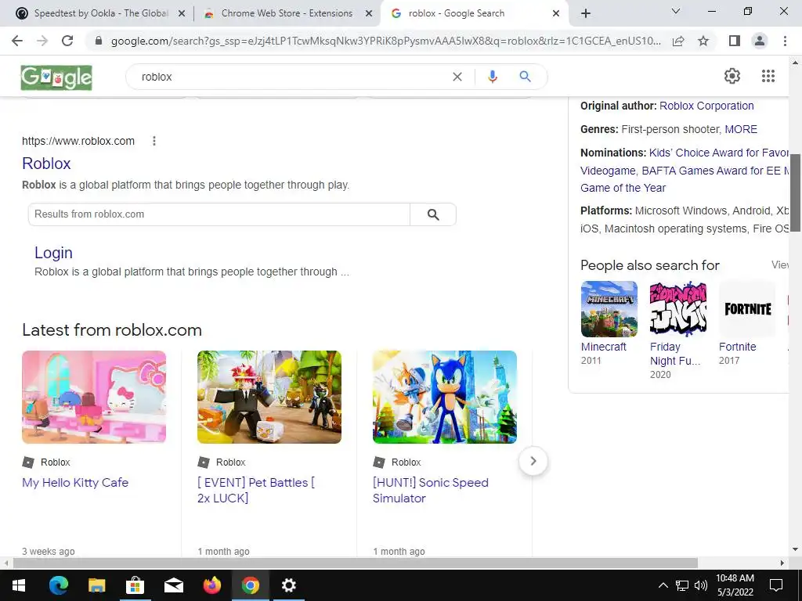Viewport: 802px width, 601px height.
Task: Click the Hello Kitty Cafe thumbnail
Action: click(94, 397)
